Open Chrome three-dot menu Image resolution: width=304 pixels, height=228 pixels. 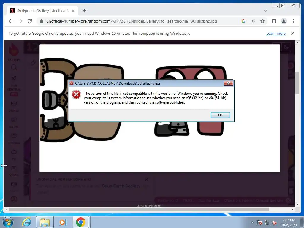pyautogui.click(x=293, y=21)
